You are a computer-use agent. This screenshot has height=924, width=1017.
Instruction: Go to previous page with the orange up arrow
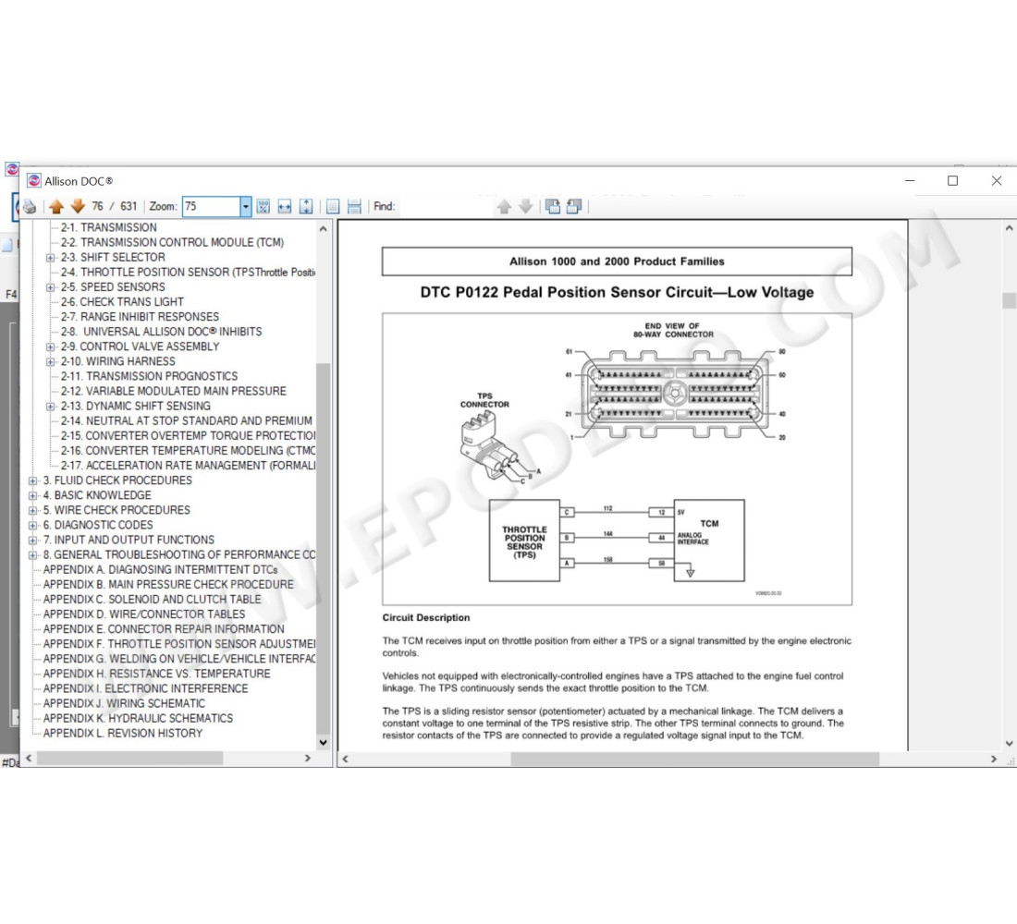coord(56,207)
